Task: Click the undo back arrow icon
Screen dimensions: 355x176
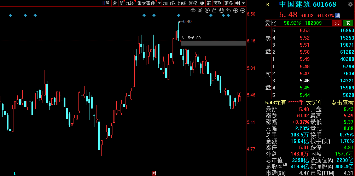Action: tap(229, 11)
